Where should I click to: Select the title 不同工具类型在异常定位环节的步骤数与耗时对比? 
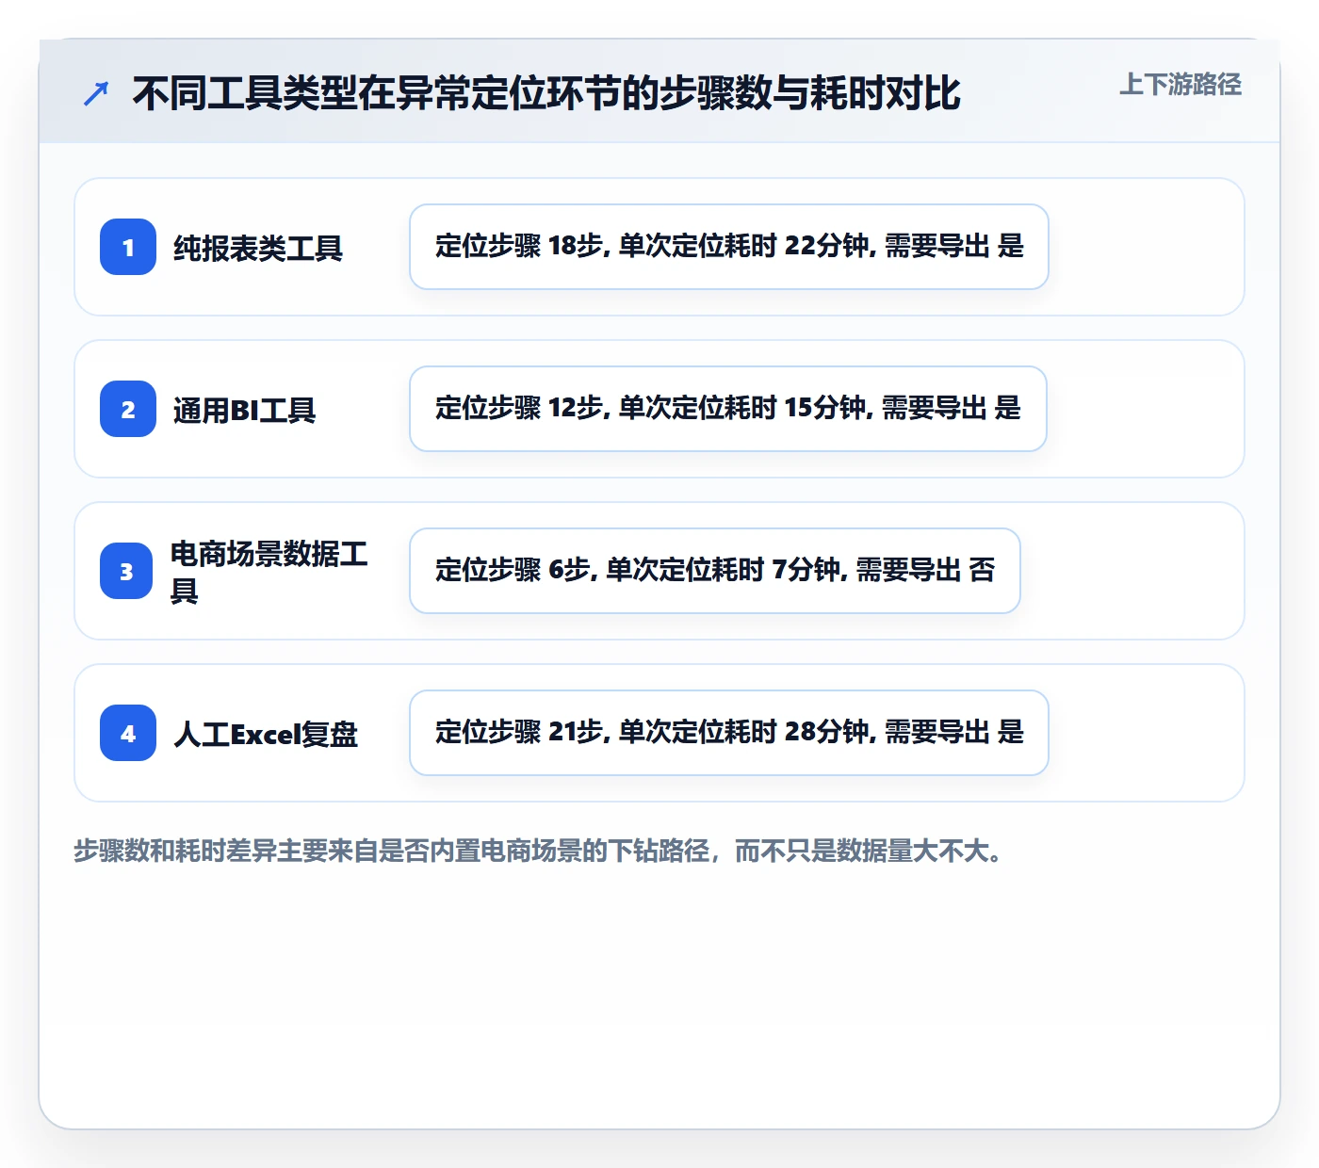click(x=546, y=93)
